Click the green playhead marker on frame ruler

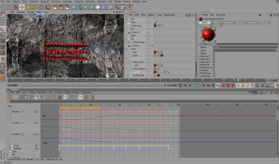pyautogui.click(x=238, y=80)
